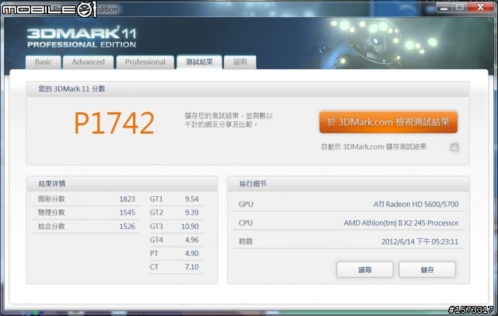
Task: Click the PT result 4.90
Action: tap(192, 254)
